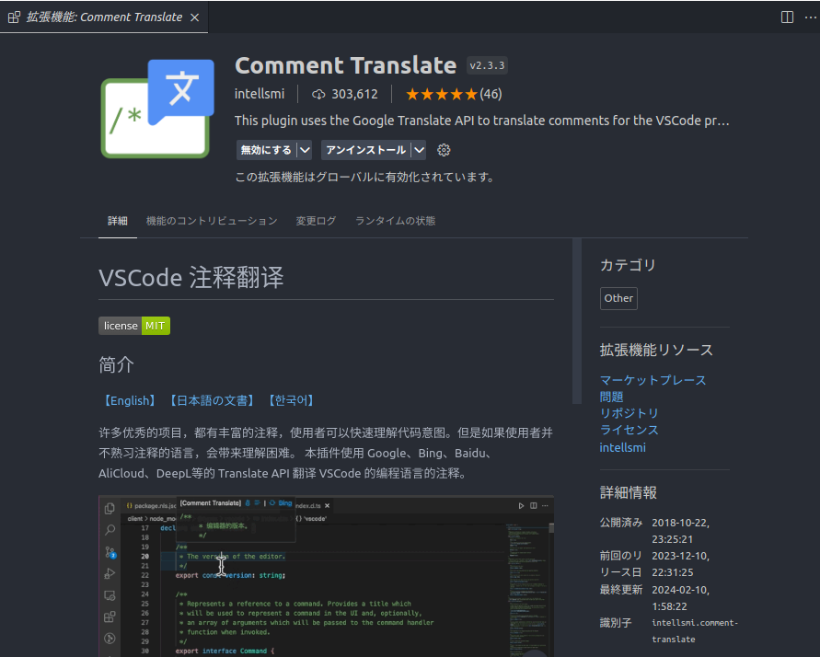Expand the アンインストール dropdown arrow

point(419,150)
